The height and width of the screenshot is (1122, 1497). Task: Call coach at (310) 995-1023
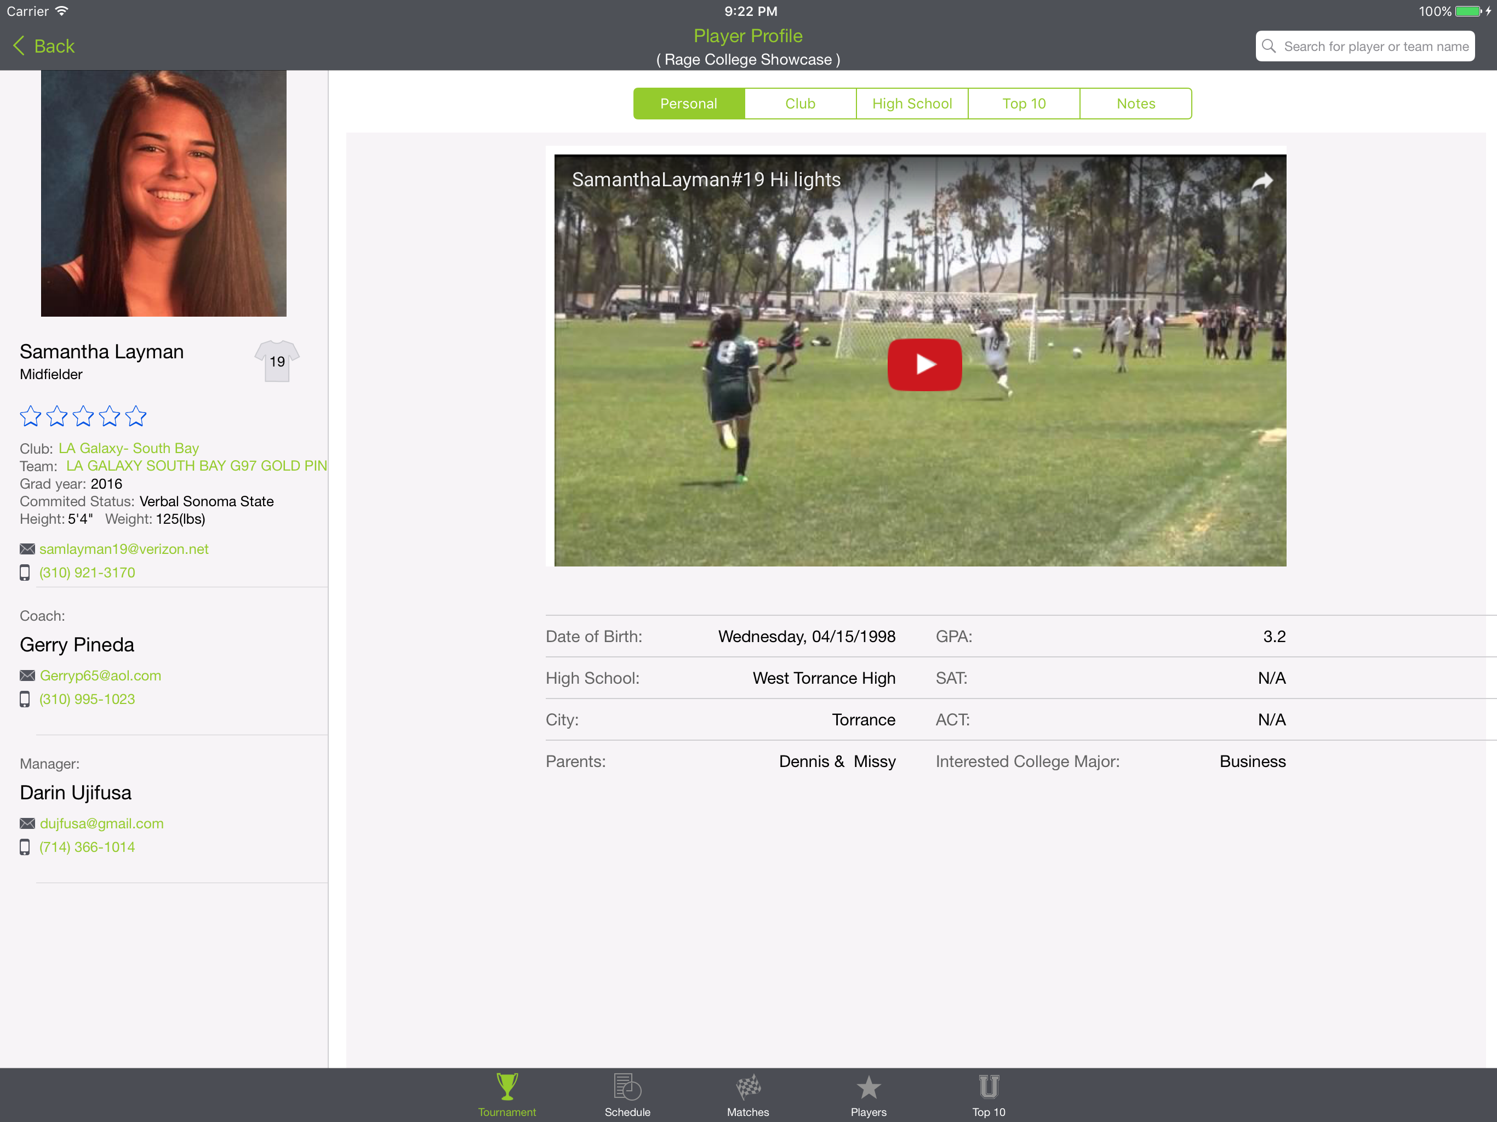[x=87, y=699]
